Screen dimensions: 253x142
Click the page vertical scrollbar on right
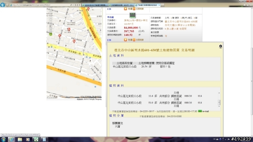click(x=252, y=81)
